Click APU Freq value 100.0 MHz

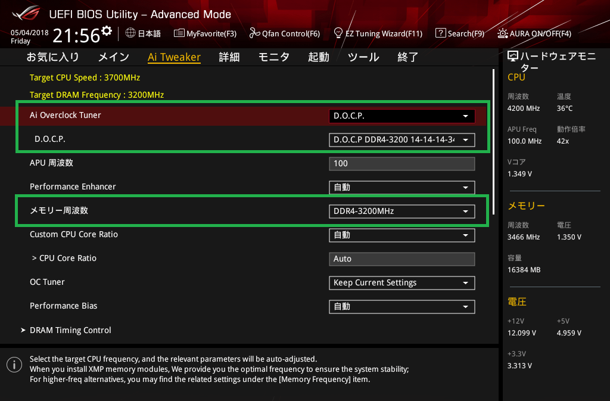[x=524, y=141]
